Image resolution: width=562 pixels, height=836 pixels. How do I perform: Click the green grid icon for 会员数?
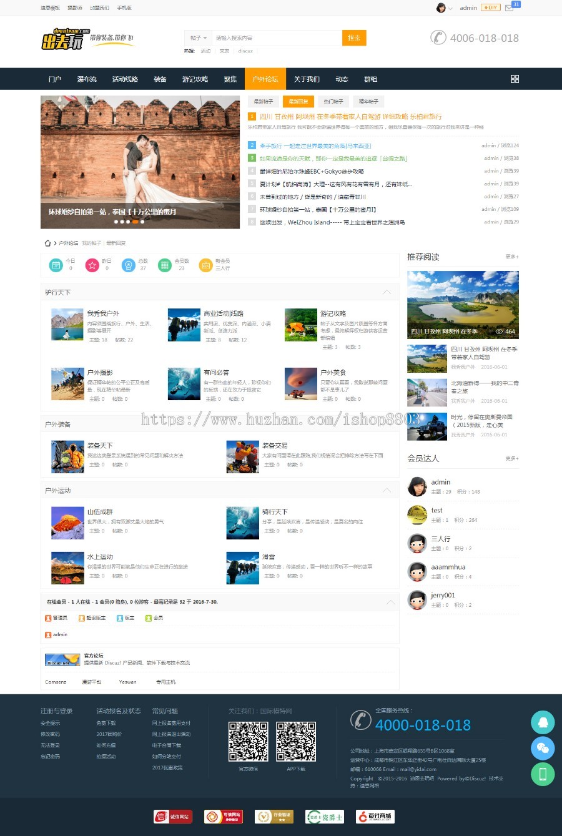coord(164,265)
